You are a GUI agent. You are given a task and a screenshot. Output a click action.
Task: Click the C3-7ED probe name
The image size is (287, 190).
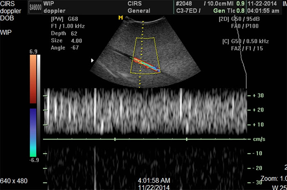pyautogui.click(x=187, y=11)
